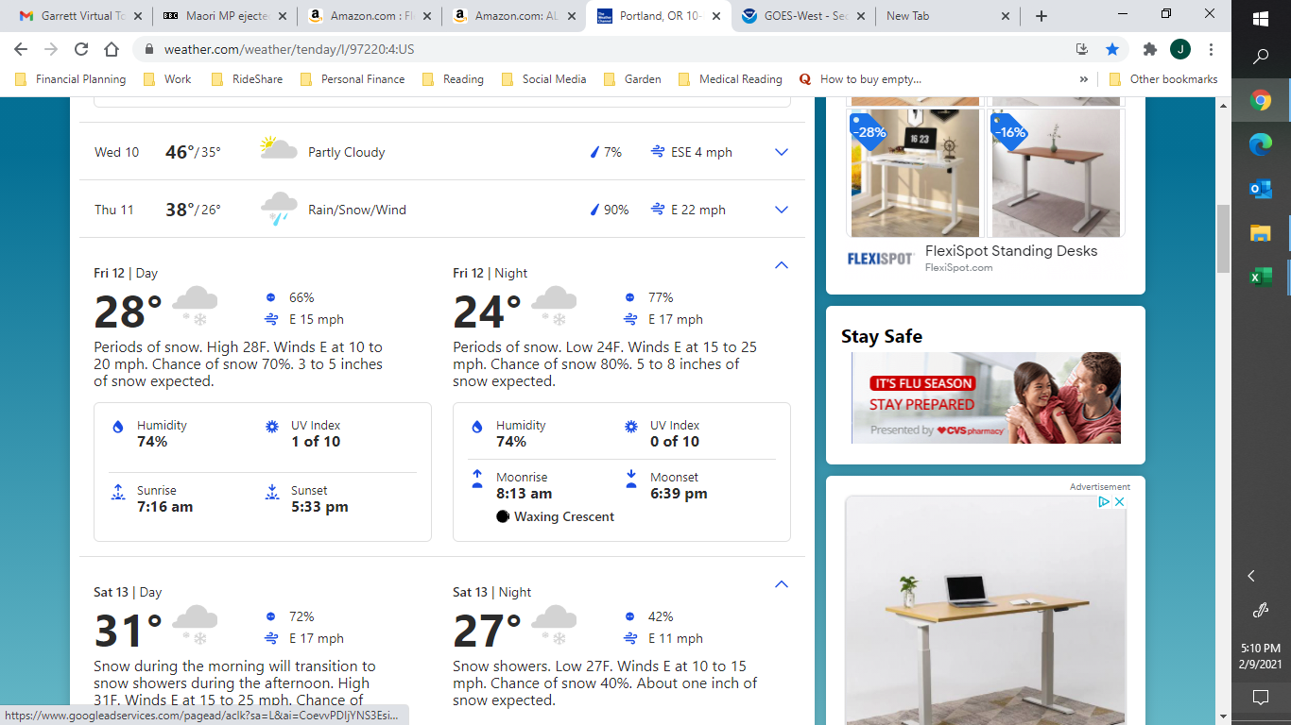The width and height of the screenshot is (1291, 725).
Task: Open FlexiSpot Standing Desks ad link
Action: [1010, 251]
